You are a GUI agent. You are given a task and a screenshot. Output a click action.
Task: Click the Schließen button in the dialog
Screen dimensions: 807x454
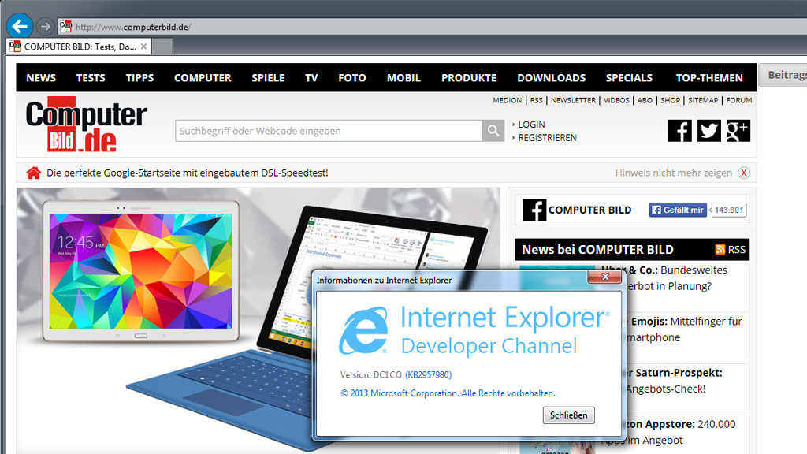click(x=568, y=415)
